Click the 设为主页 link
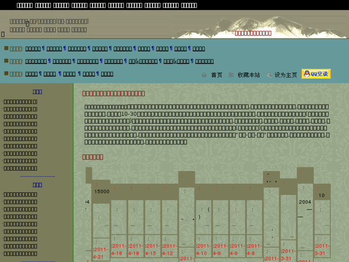Screen dimensions: 349x262 [286, 75]
